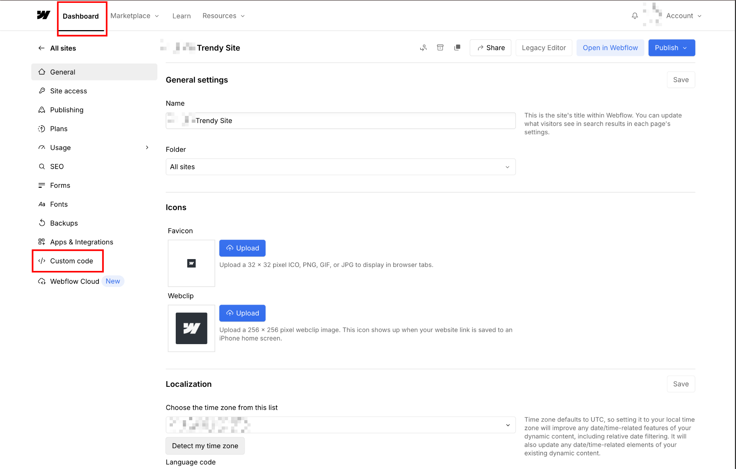Open the notifications bell

tap(635, 16)
